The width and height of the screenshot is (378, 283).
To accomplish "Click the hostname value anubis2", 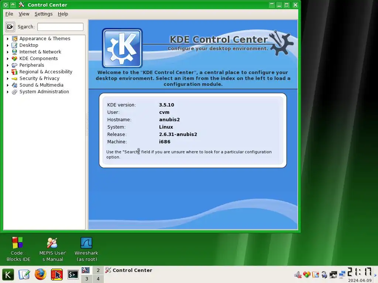I will 169,120.
